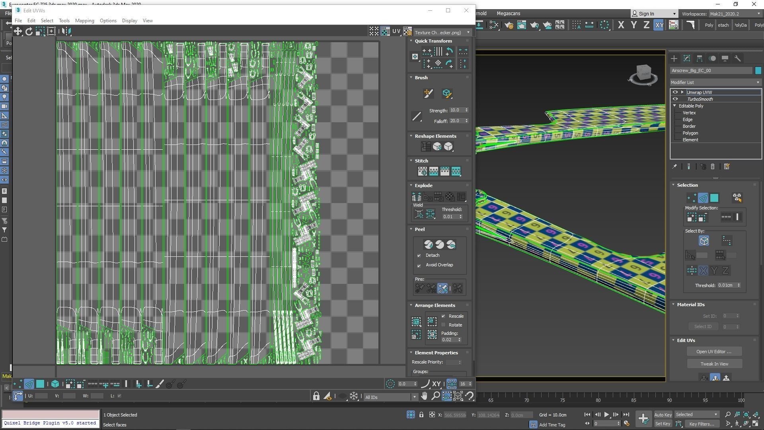This screenshot has height=430, width=764.
Task: Open the Mapping menu
Action: (84, 21)
